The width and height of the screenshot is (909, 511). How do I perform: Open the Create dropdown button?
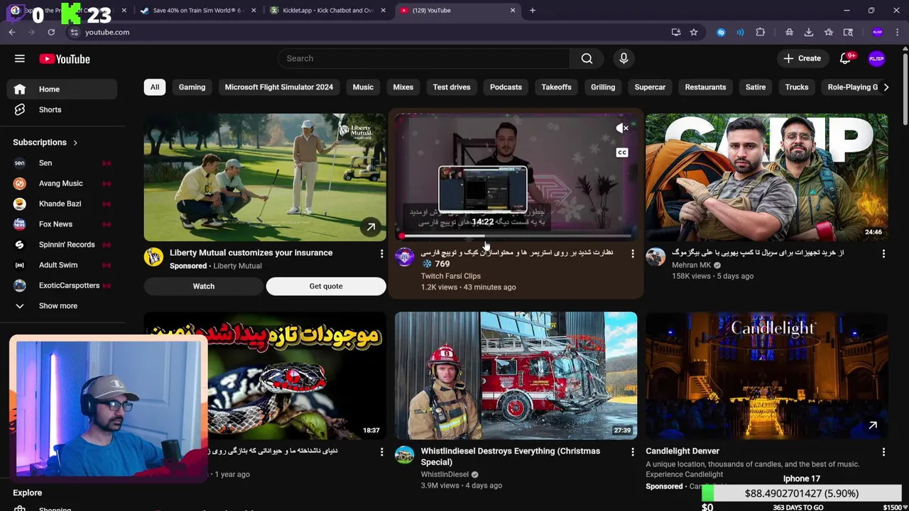pos(802,59)
